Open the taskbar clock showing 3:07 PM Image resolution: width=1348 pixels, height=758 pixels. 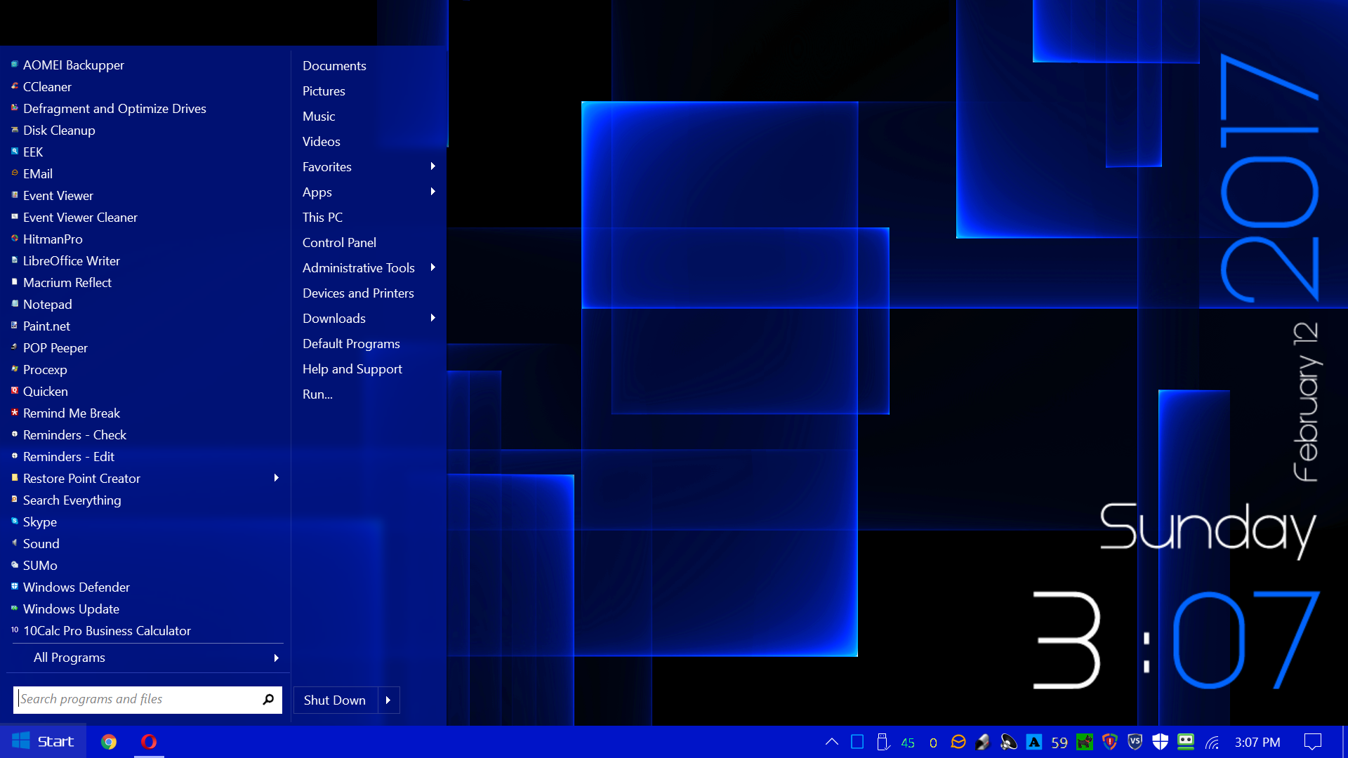[1257, 742]
